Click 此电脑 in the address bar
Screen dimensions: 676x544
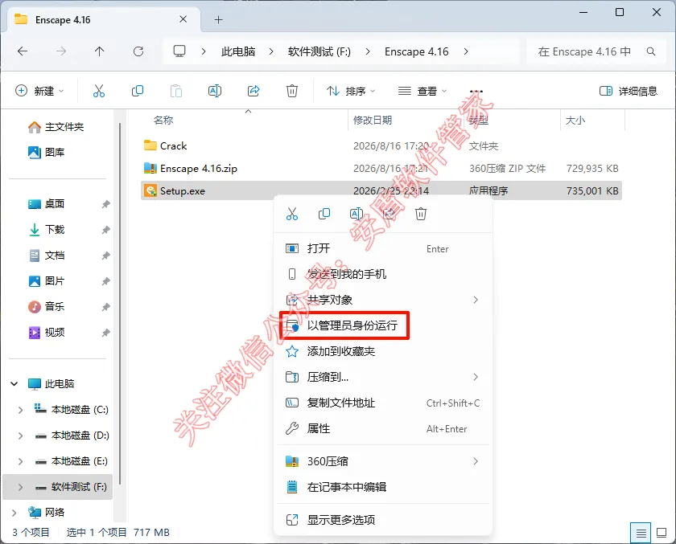pyautogui.click(x=238, y=51)
